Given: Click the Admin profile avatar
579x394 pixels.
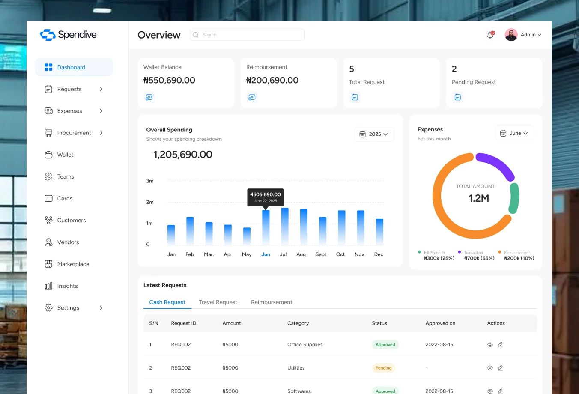Looking at the screenshot, I should click(x=511, y=35).
